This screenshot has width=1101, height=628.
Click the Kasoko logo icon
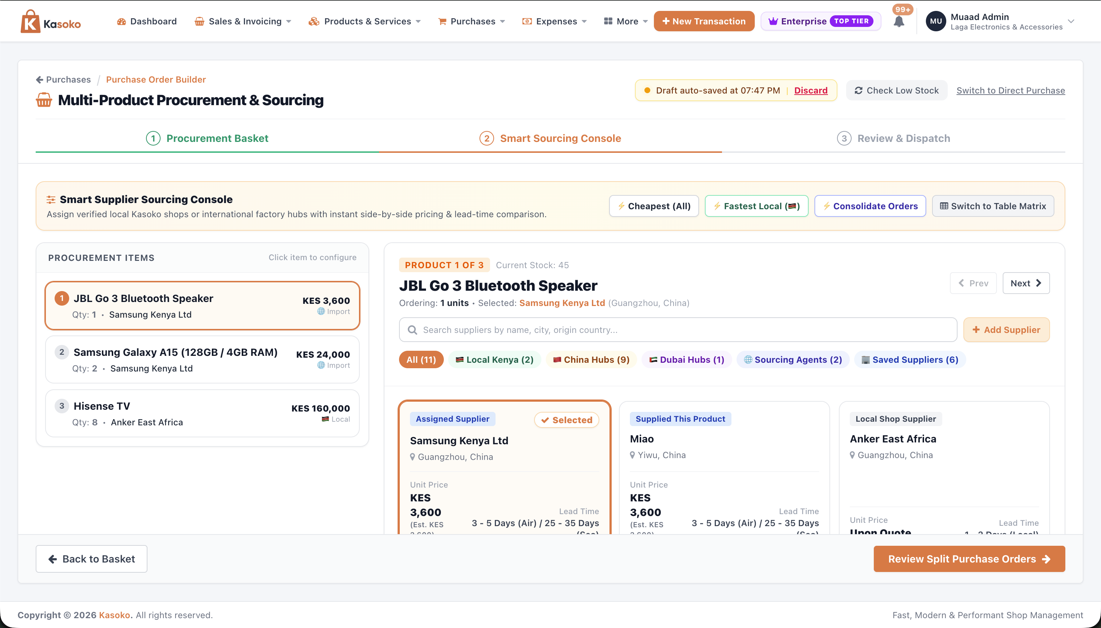30,21
